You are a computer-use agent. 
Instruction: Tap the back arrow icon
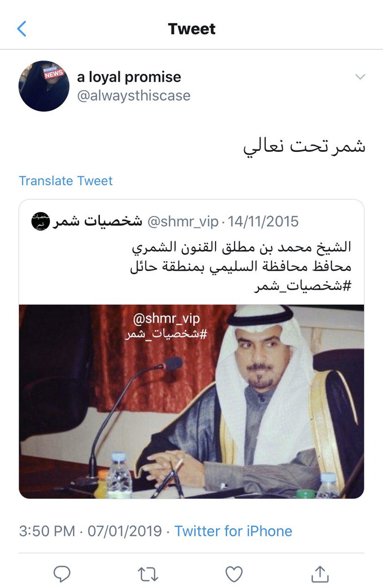pos(22,29)
